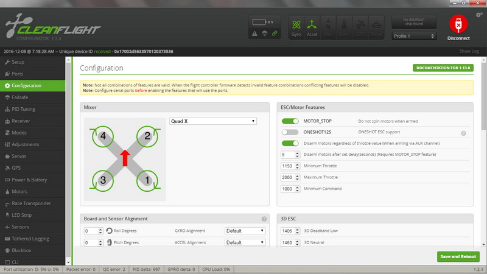Click the battery voltage indicator icon

click(259, 22)
